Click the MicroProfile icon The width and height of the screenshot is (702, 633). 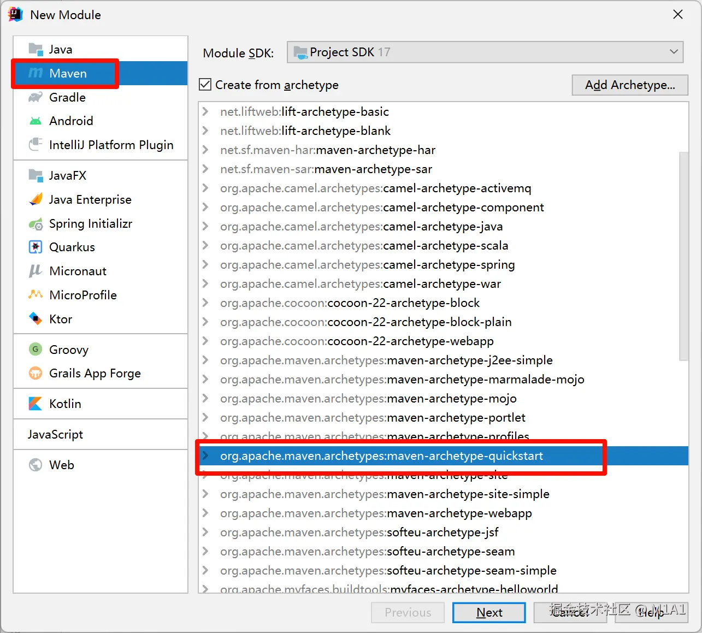click(36, 295)
